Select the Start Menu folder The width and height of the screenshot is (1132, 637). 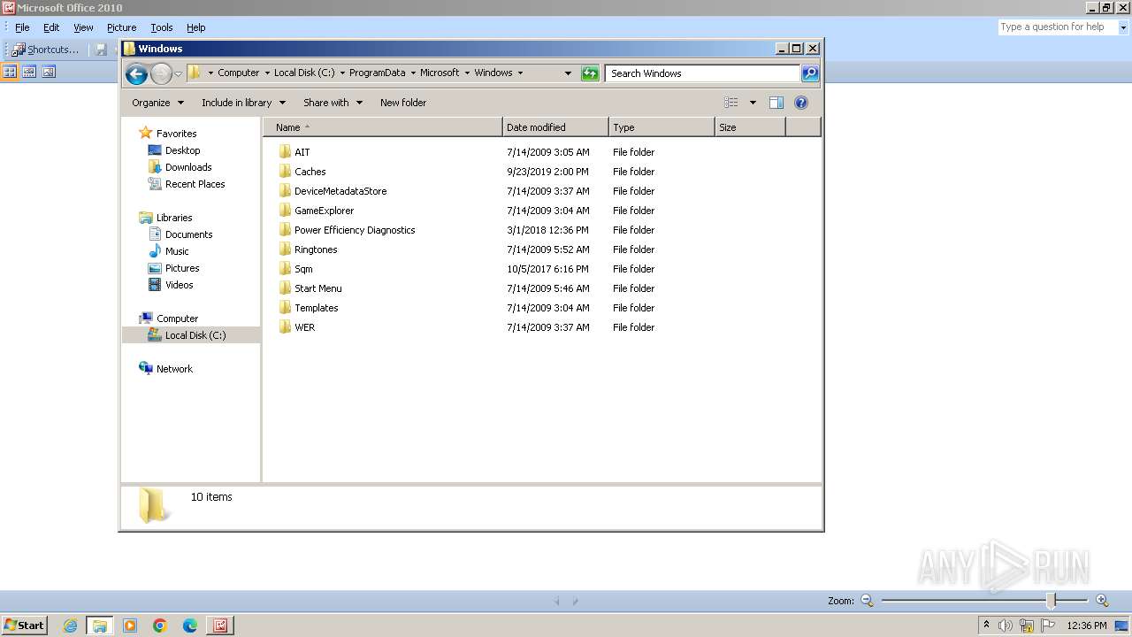317,288
